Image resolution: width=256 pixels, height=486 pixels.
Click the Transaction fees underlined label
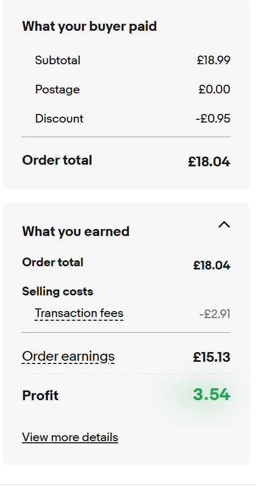click(x=79, y=313)
